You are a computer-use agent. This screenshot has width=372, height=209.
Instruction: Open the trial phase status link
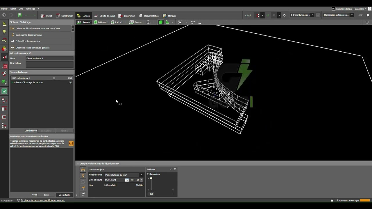pyautogui.click(x=43, y=200)
